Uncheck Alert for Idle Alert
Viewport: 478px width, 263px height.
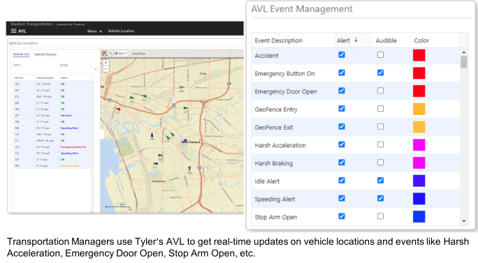[x=342, y=181]
